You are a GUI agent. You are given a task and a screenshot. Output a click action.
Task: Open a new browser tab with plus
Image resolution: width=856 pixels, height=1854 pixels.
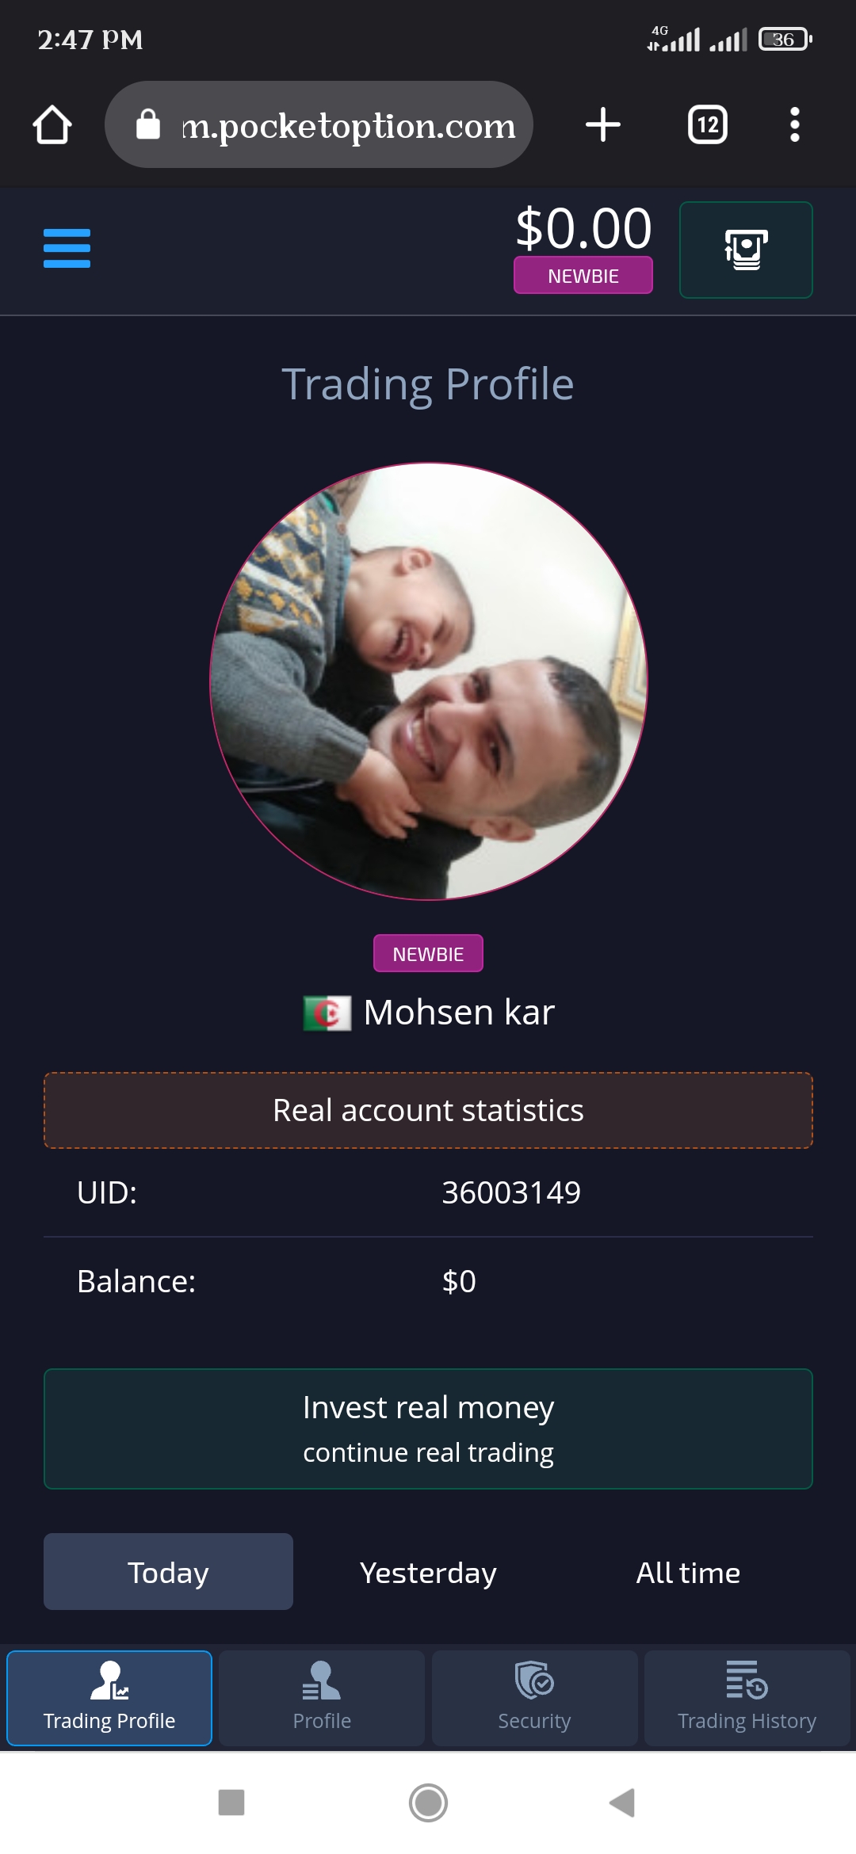(603, 124)
